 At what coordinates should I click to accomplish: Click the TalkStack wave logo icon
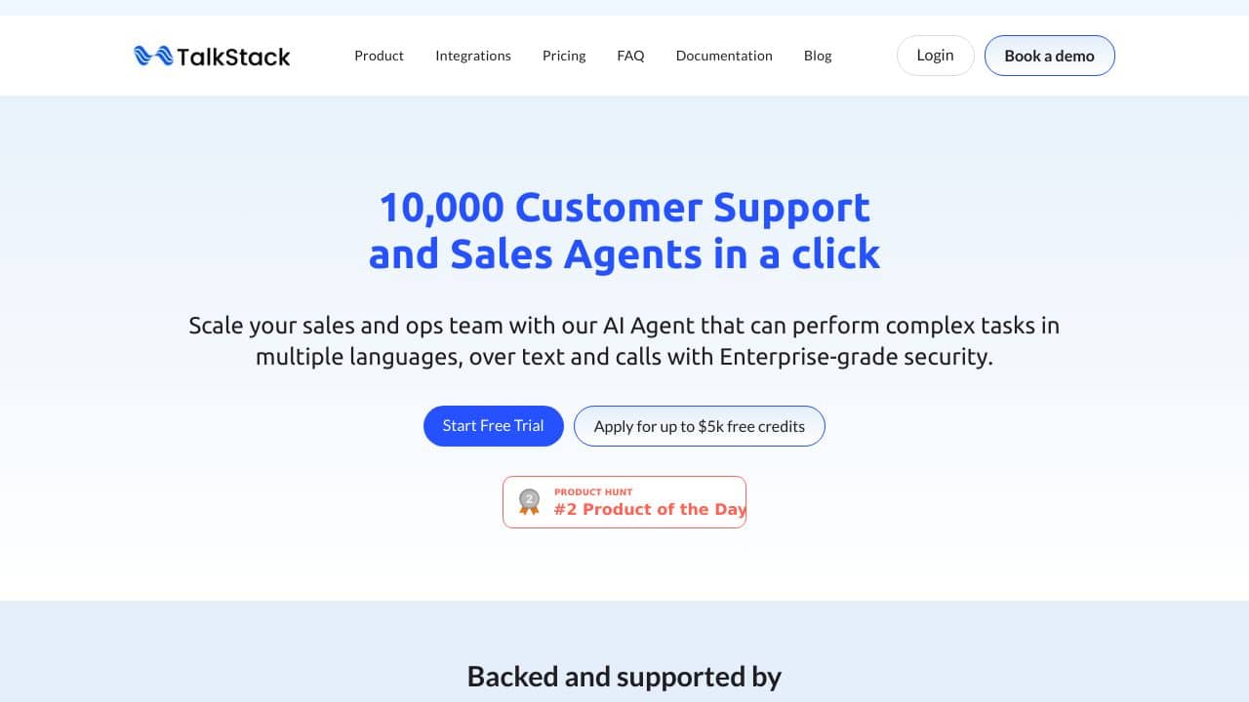point(152,56)
